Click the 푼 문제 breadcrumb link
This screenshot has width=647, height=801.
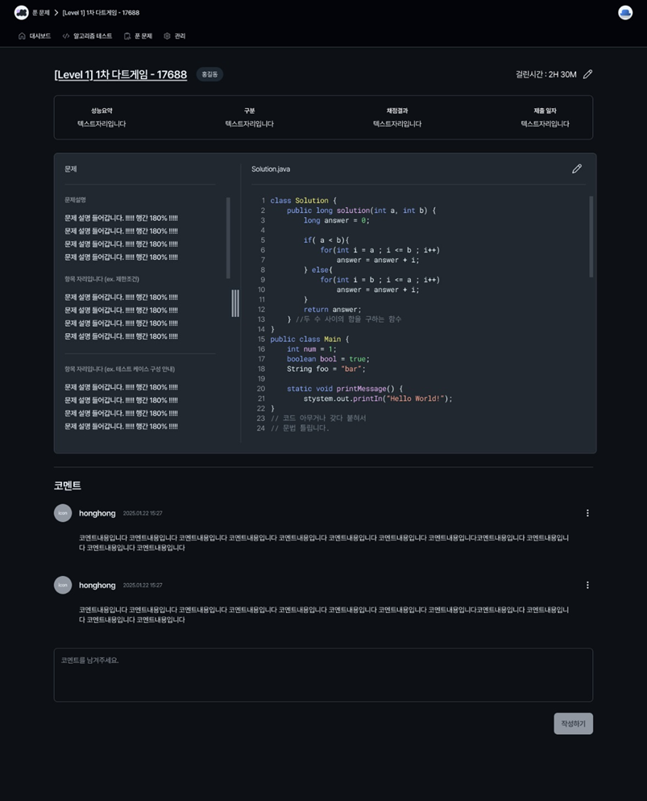coord(41,13)
